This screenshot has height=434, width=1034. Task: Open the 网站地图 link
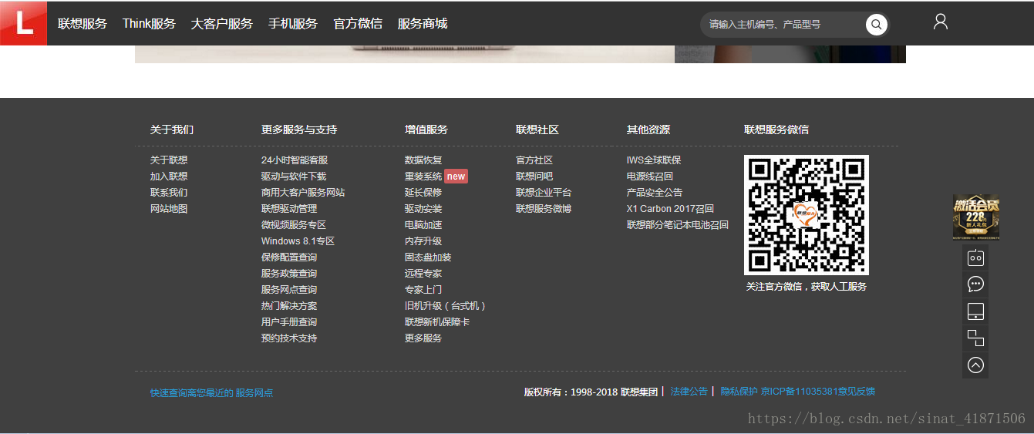[x=169, y=209]
